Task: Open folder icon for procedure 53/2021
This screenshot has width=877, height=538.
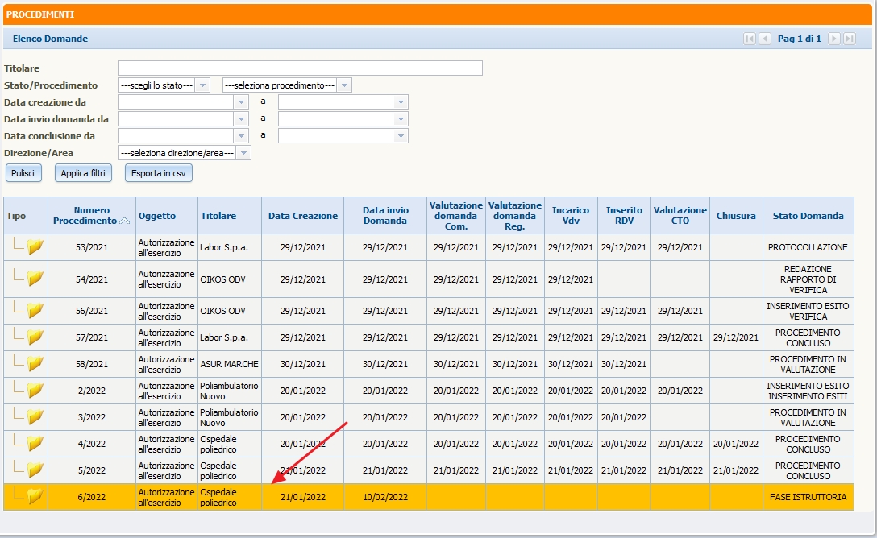Action: click(x=35, y=246)
